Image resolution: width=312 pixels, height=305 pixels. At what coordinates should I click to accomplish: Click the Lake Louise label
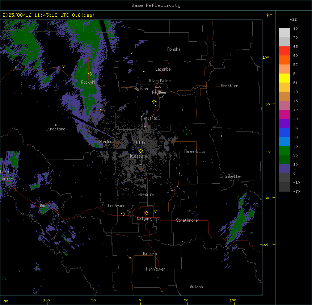[7, 175]
